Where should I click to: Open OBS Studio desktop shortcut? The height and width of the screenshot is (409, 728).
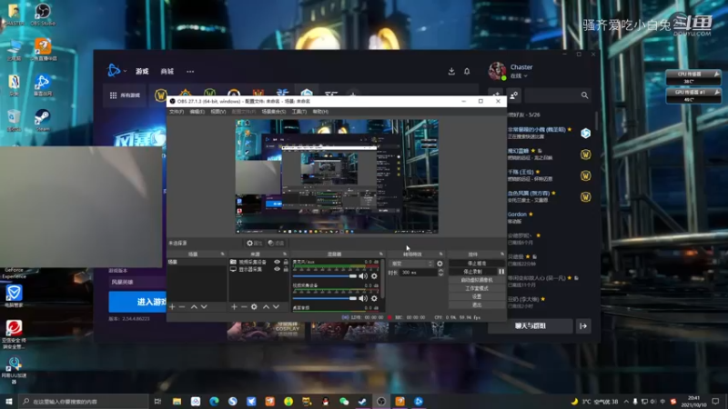[43, 14]
